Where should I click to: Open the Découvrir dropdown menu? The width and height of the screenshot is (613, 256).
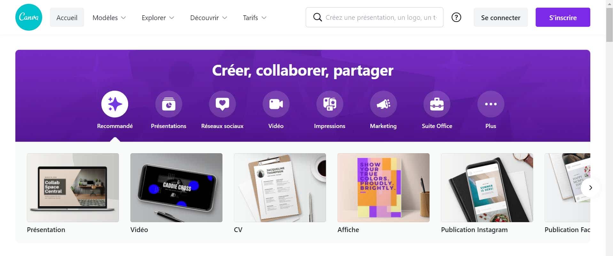pos(208,18)
